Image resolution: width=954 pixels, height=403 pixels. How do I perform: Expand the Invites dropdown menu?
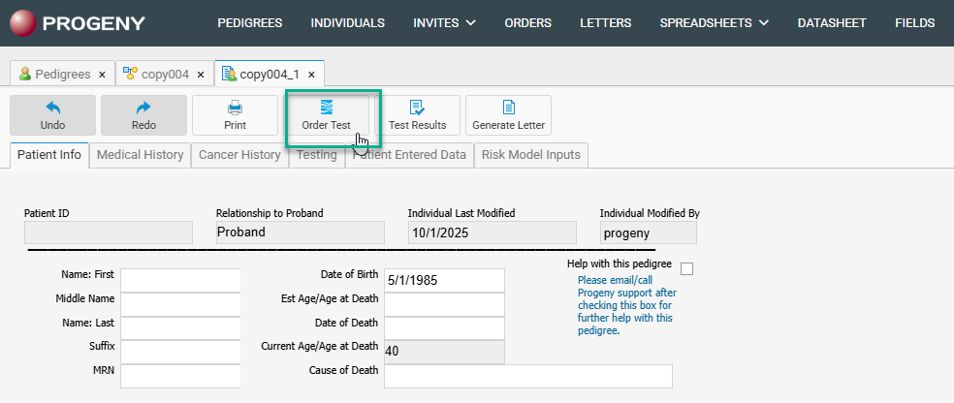(444, 23)
